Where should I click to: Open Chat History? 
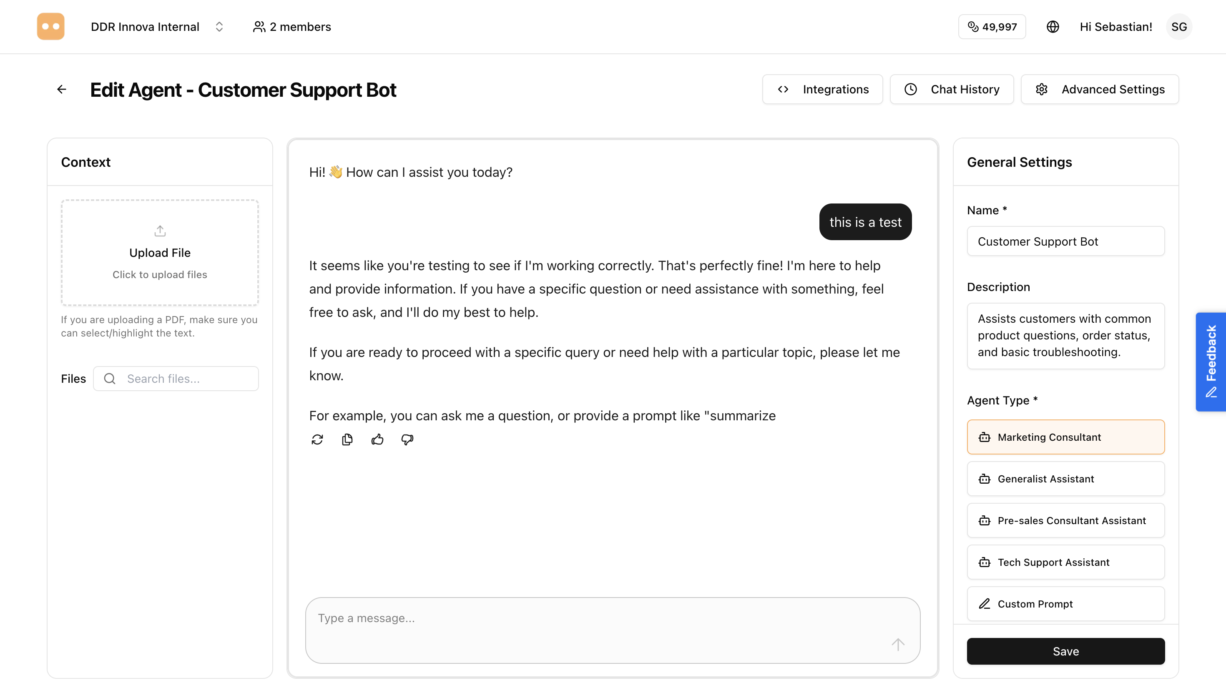[x=951, y=89]
